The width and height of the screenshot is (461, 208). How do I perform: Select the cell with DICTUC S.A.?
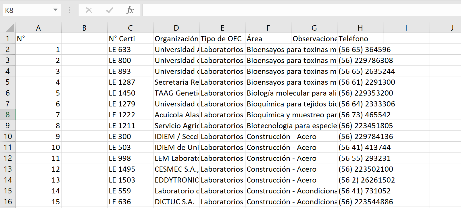pyautogui.click(x=176, y=202)
